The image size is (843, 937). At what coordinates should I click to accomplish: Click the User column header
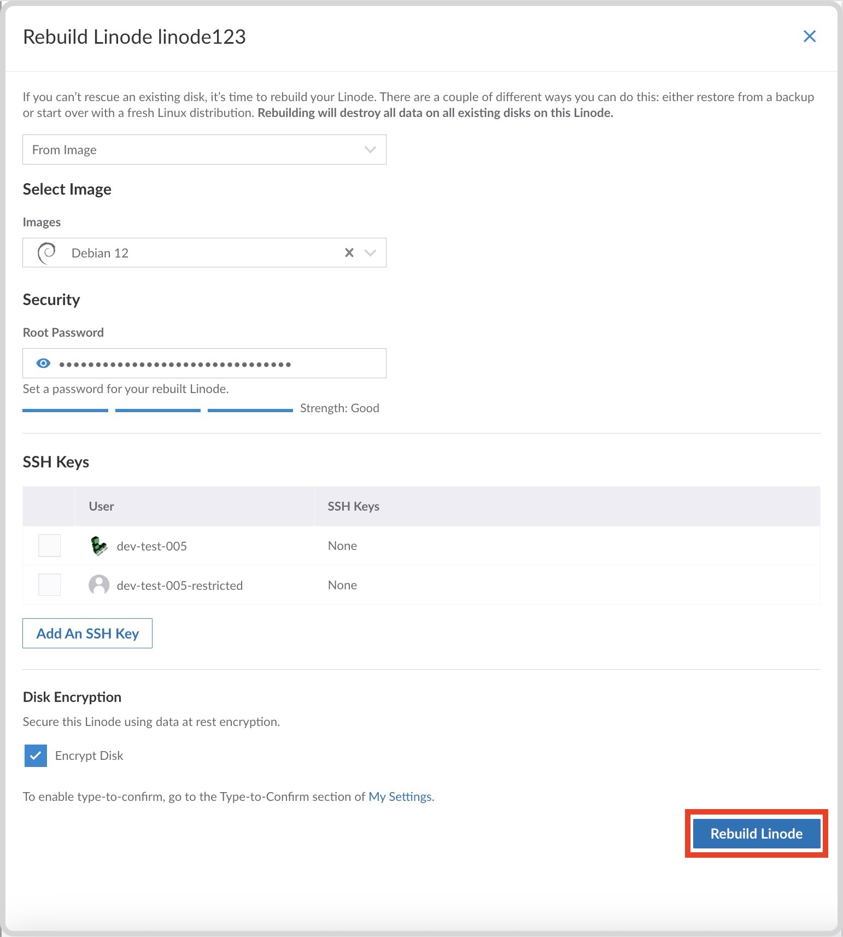click(101, 506)
